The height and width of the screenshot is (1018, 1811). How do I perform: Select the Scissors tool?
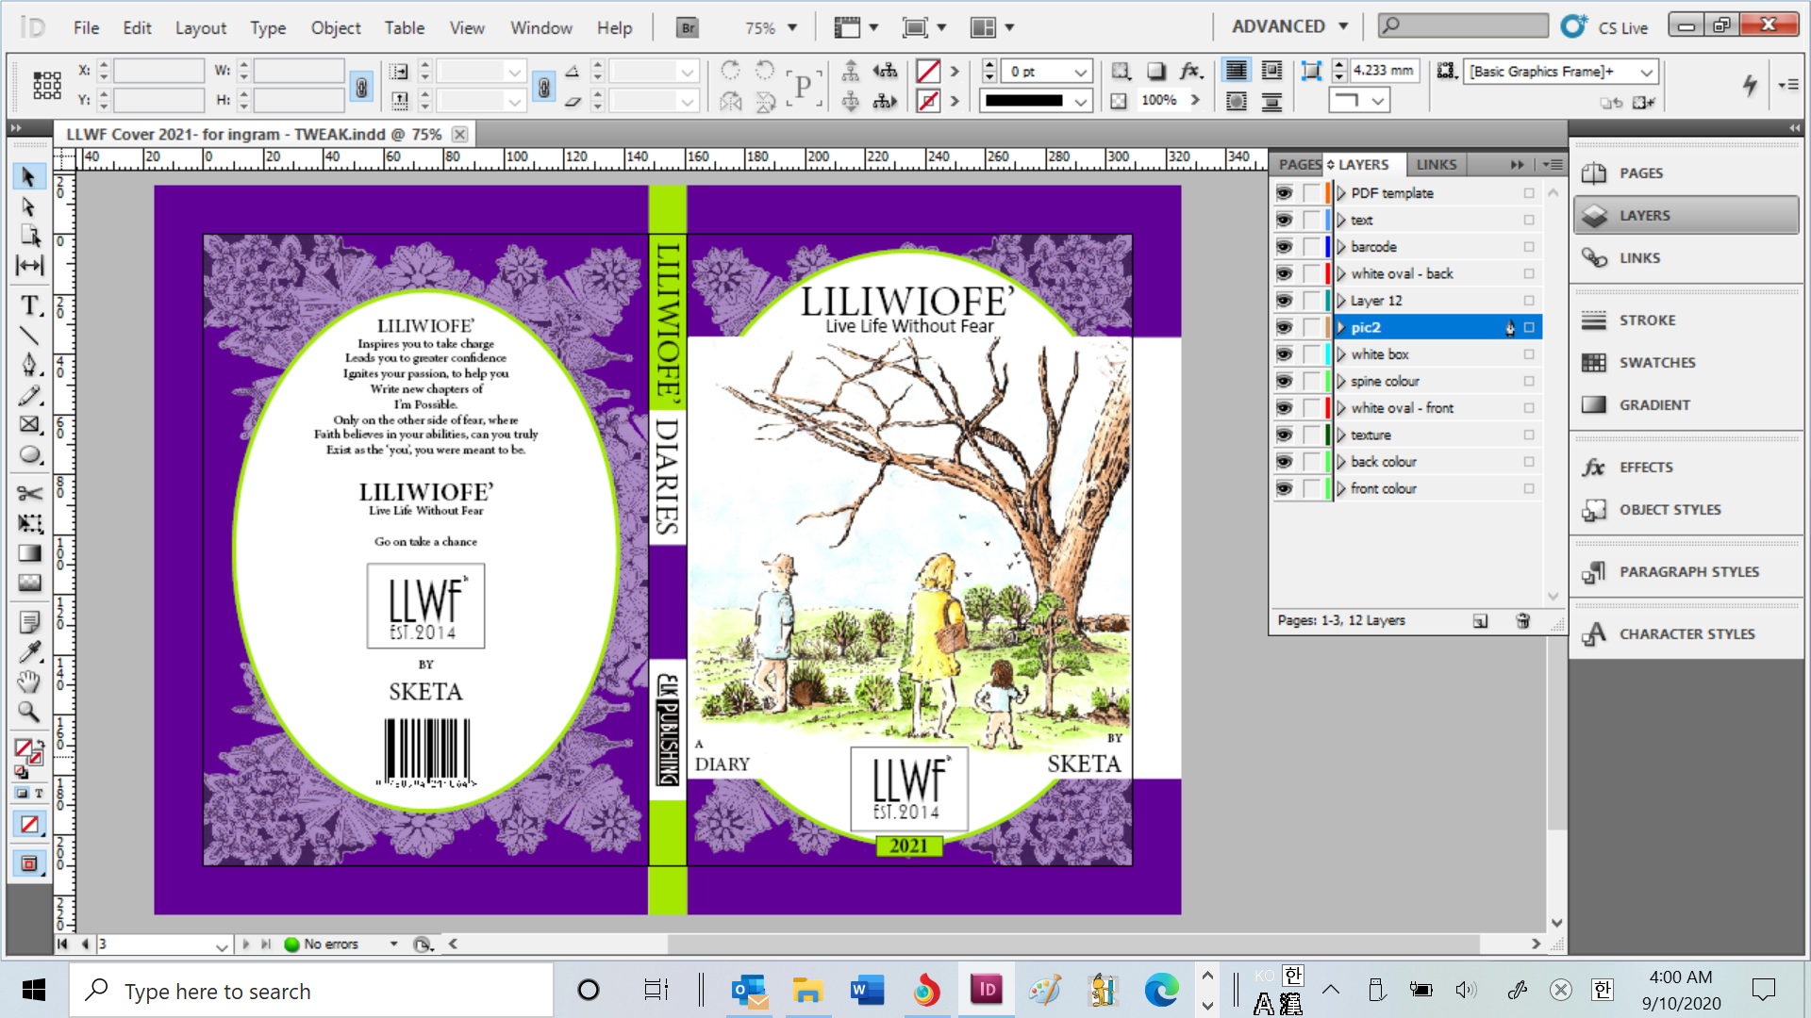tap(29, 493)
